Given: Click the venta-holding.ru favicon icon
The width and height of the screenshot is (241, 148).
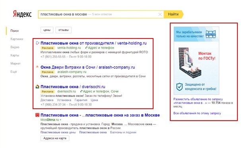Looking at the screenshot, I should pos(37,43).
